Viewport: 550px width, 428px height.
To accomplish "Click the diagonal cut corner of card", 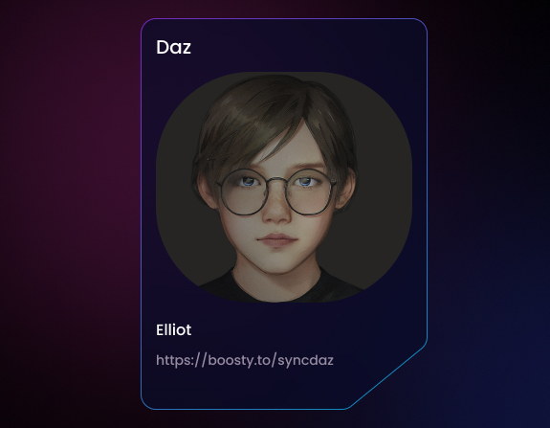I will click(x=387, y=375).
